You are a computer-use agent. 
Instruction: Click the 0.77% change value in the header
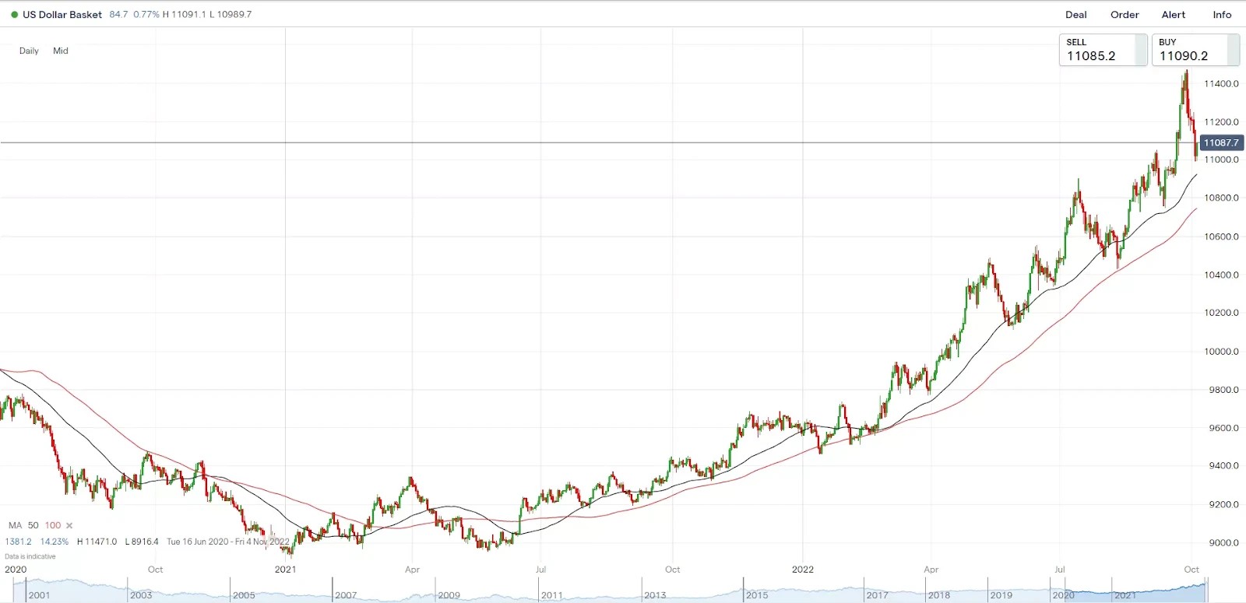coord(146,15)
